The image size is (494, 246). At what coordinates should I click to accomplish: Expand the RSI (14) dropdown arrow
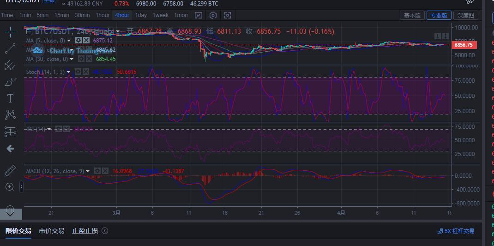click(48, 129)
